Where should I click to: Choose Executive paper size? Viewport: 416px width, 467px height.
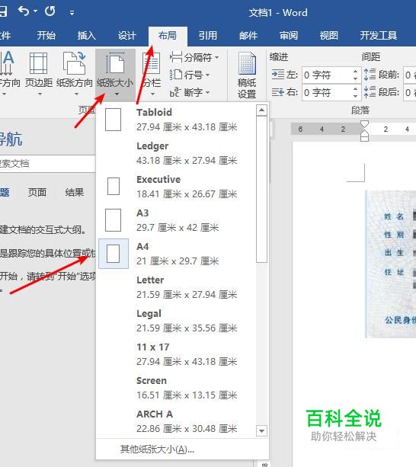(176, 187)
